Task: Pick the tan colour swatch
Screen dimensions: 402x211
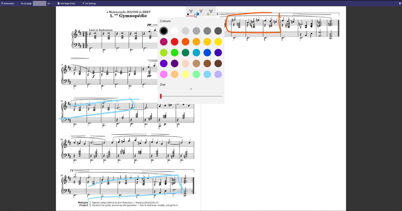Action: (197, 63)
